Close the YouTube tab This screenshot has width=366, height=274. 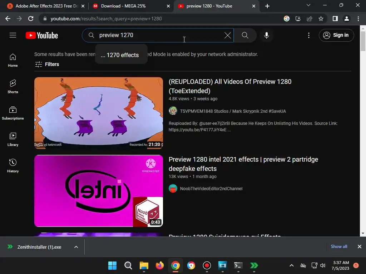[x=254, y=6]
